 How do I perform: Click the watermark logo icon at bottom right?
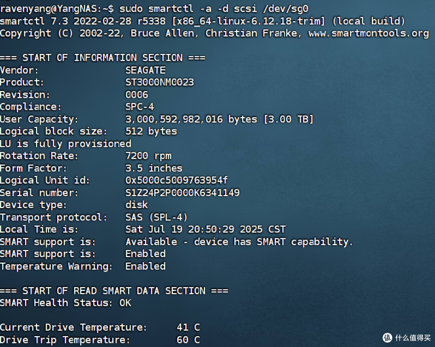(x=387, y=337)
